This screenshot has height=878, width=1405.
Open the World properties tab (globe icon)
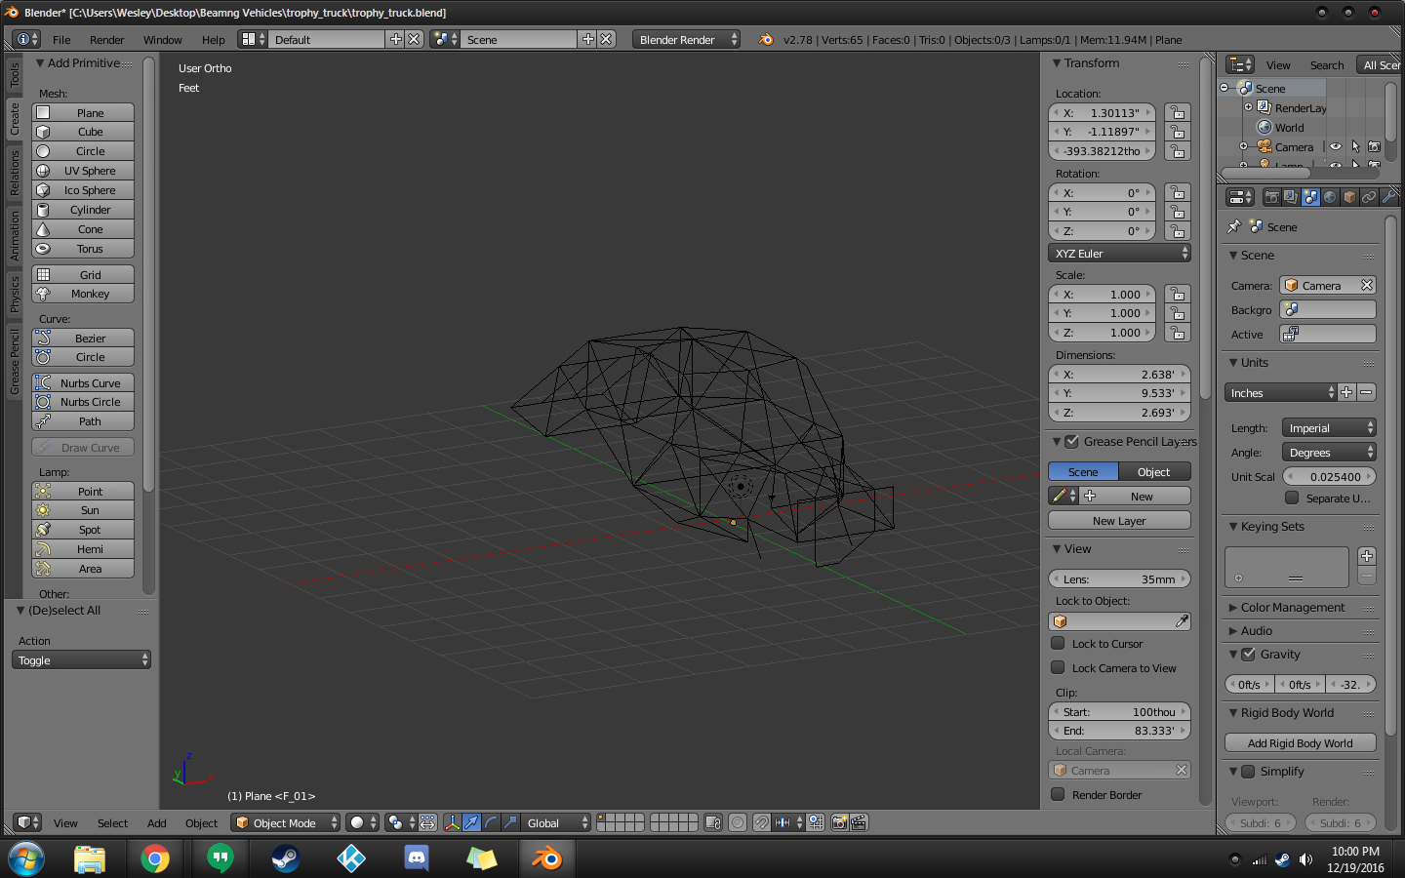1330,197
